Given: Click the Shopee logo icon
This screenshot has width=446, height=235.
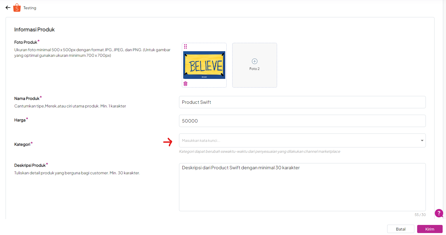Looking at the screenshot, I should (x=17, y=8).
